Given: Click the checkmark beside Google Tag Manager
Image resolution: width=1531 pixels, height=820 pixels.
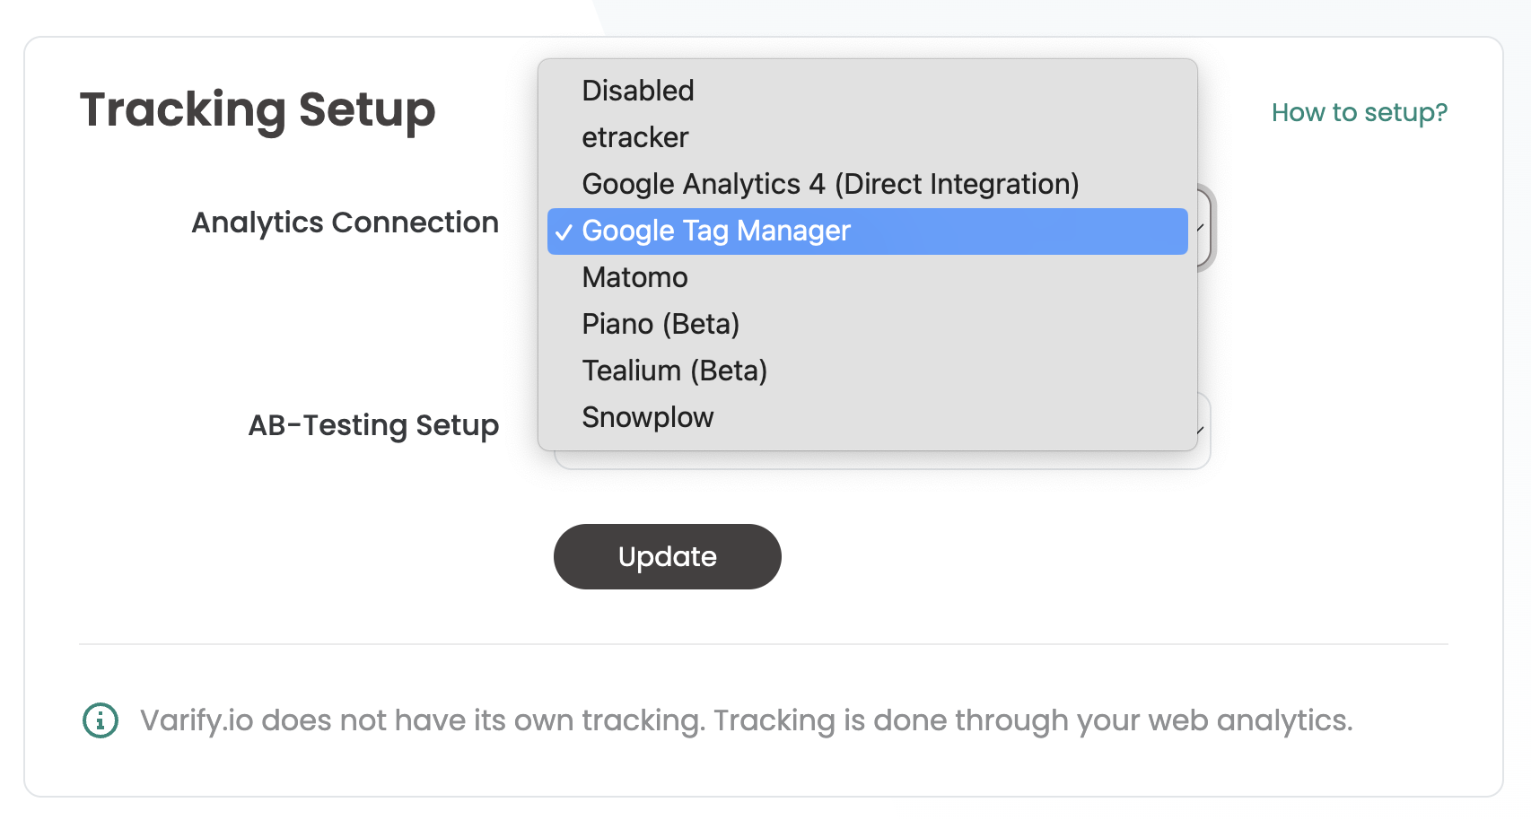Looking at the screenshot, I should (564, 232).
